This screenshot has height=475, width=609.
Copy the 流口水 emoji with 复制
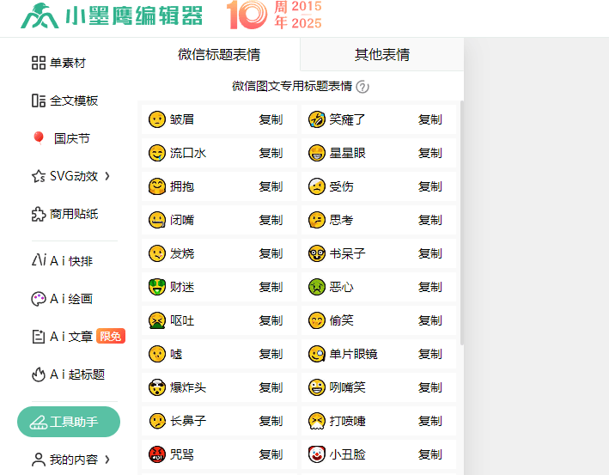271,153
